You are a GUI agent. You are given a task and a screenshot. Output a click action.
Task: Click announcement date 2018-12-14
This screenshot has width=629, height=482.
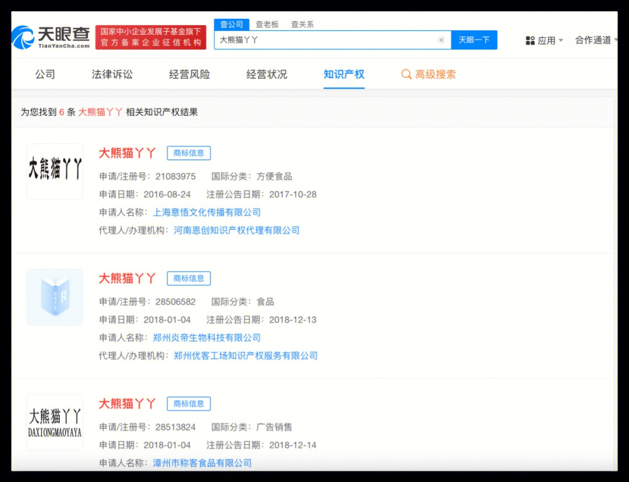(x=293, y=445)
